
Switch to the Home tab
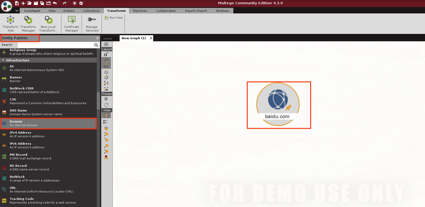tap(107, 39)
